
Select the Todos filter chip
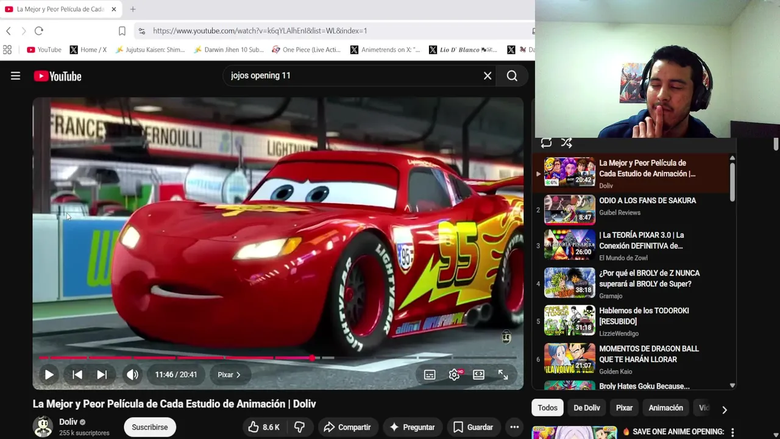coord(547,408)
